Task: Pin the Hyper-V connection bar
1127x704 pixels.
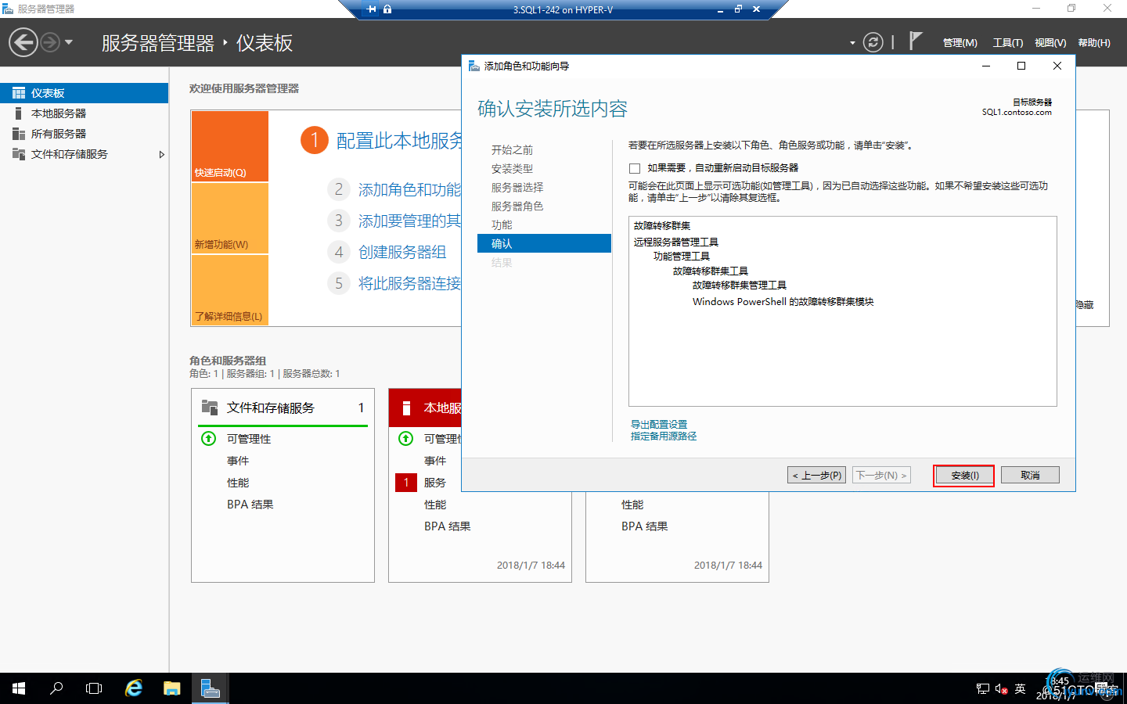Action: coord(371,9)
